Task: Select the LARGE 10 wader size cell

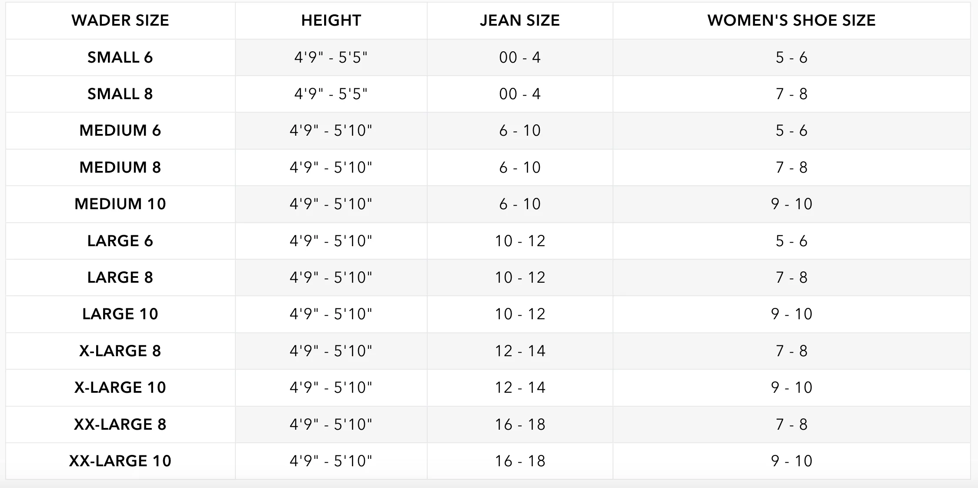Action: pos(120,314)
